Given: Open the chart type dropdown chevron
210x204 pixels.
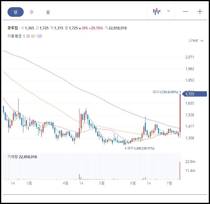Looking at the screenshot, I should point(169,11).
